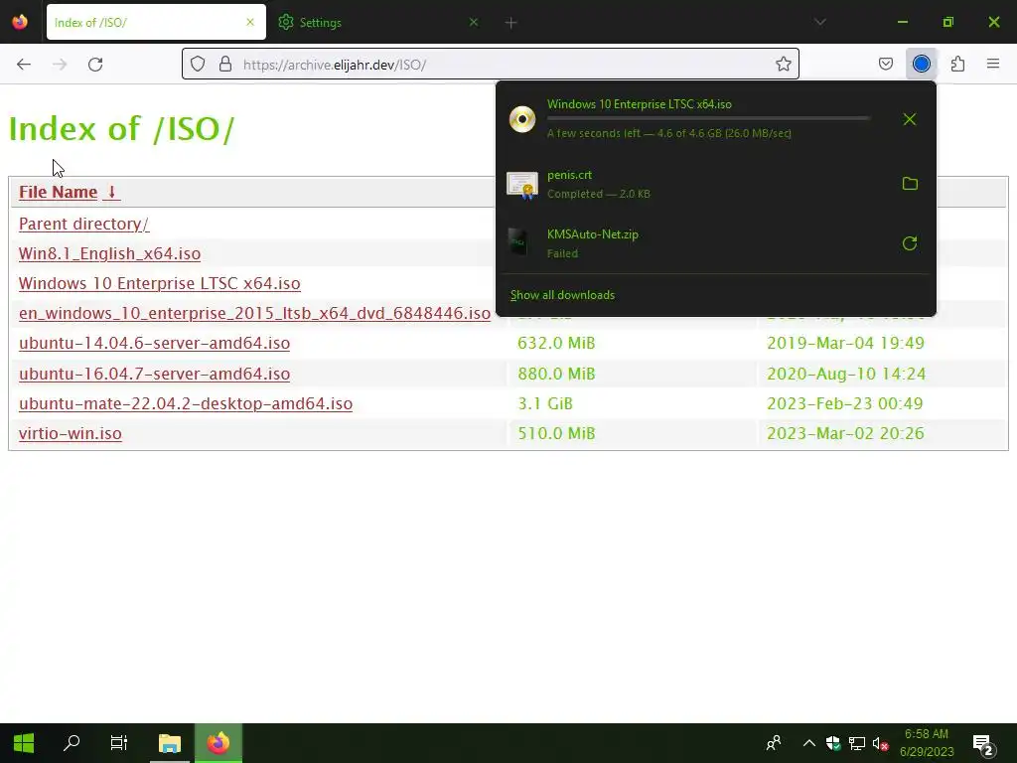Open File Explorer from the taskbar

tap(170, 743)
